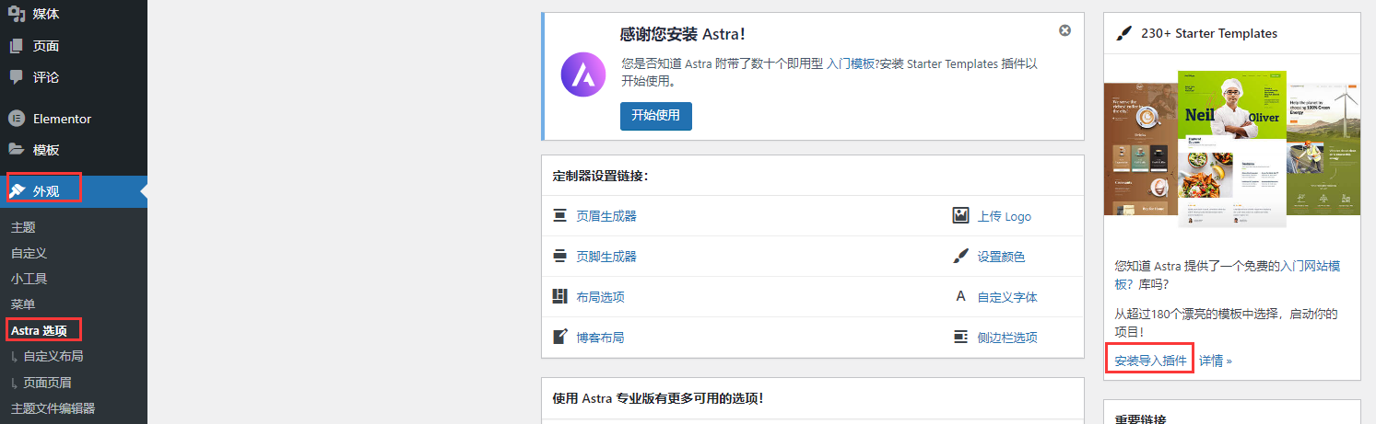This screenshot has height=424, width=1376.
Task: Open the 布局选项 link
Action: (x=600, y=297)
